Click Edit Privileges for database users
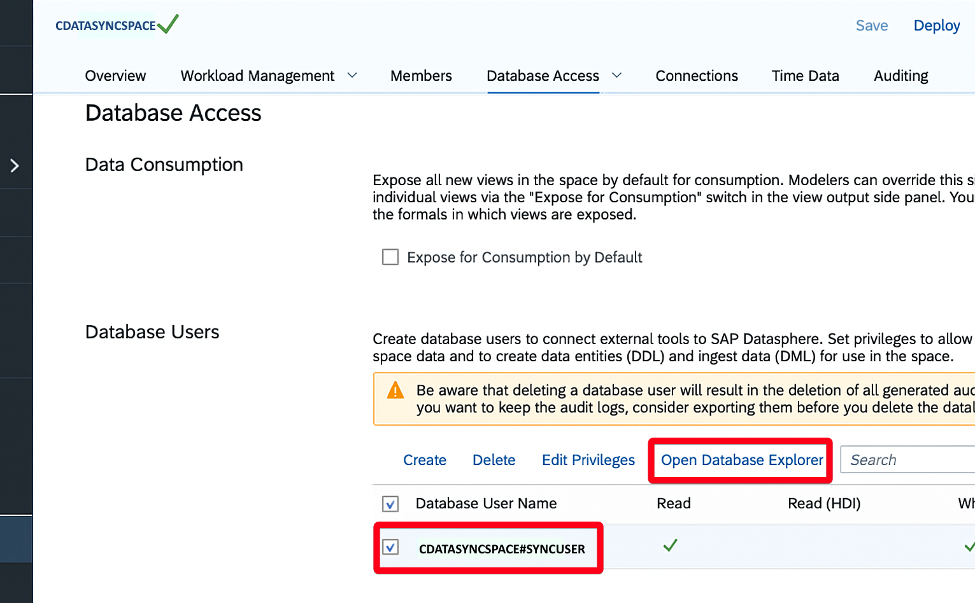The image size is (975, 603). pos(587,460)
